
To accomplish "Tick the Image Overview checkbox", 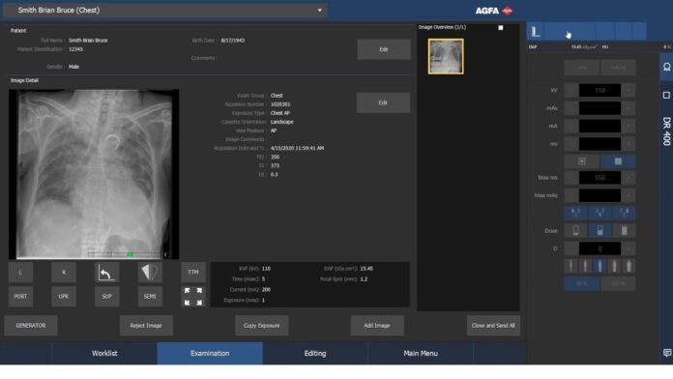I will pyautogui.click(x=501, y=27).
